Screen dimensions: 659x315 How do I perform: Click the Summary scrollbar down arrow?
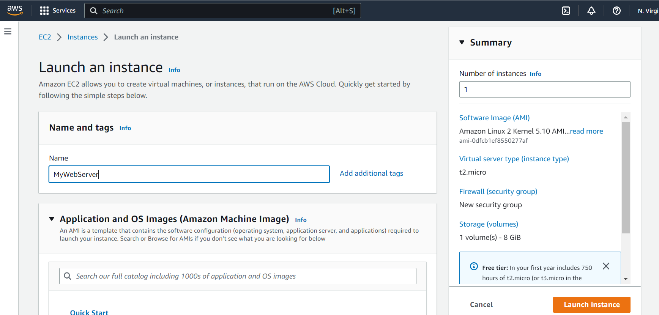pyautogui.click(x=626, y=279)
